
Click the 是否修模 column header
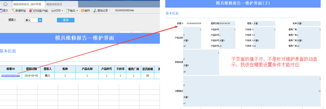point(147,69)
